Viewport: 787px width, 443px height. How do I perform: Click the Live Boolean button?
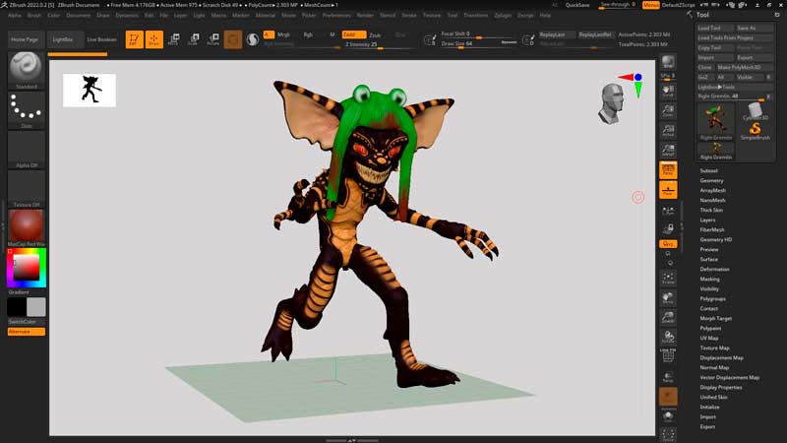coord(102,39)
